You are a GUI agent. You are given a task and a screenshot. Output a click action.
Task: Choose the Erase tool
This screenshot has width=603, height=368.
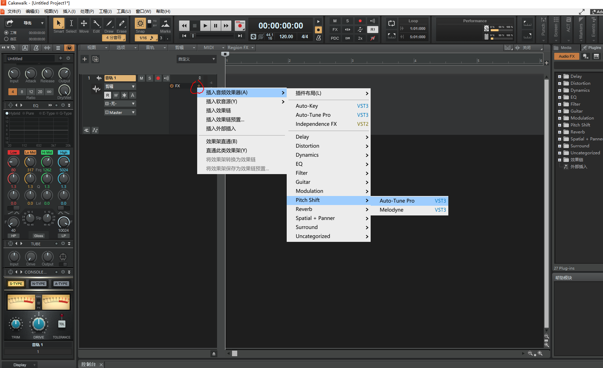pos(122,23)
